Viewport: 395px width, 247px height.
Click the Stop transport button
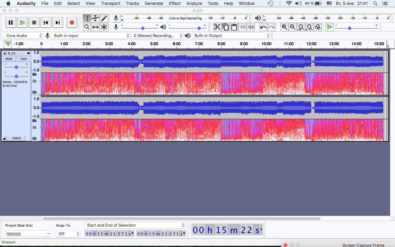pos(34,23)
